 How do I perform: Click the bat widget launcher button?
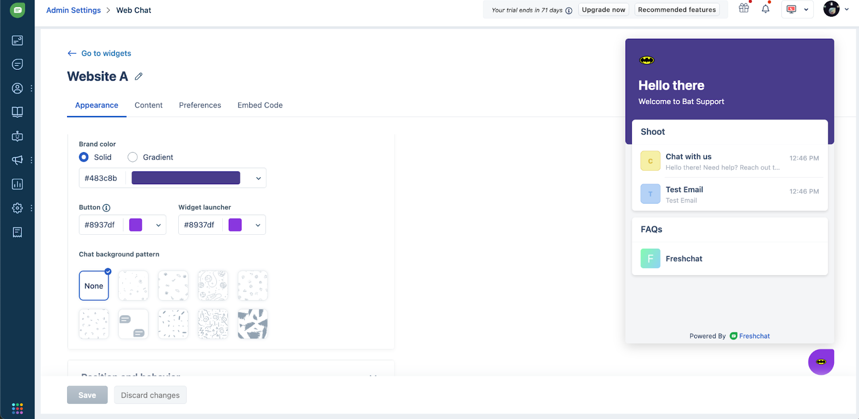click(821, 362)
